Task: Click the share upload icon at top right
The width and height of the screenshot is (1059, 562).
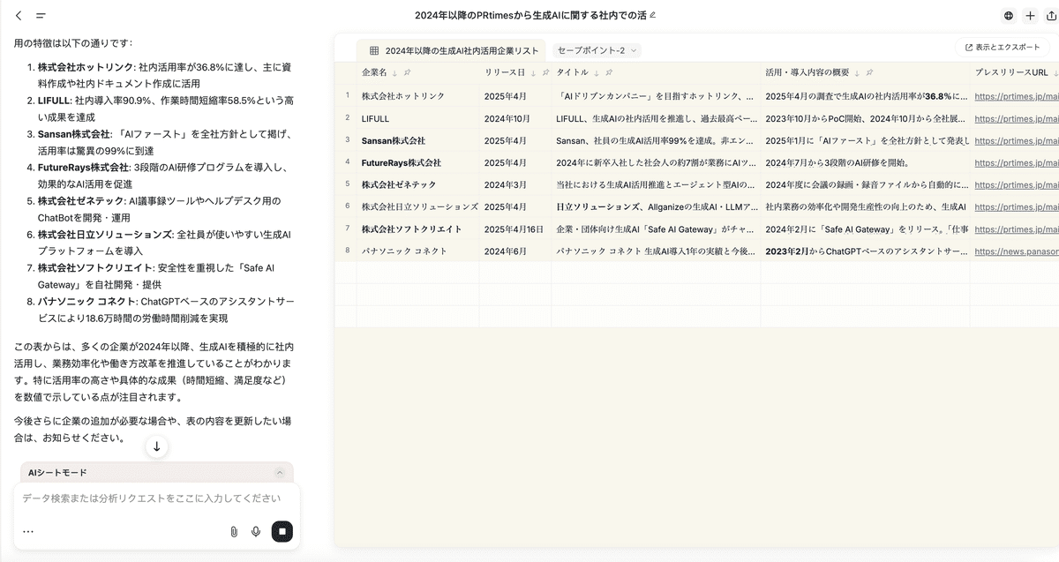Action: [x=1049, y=16]
